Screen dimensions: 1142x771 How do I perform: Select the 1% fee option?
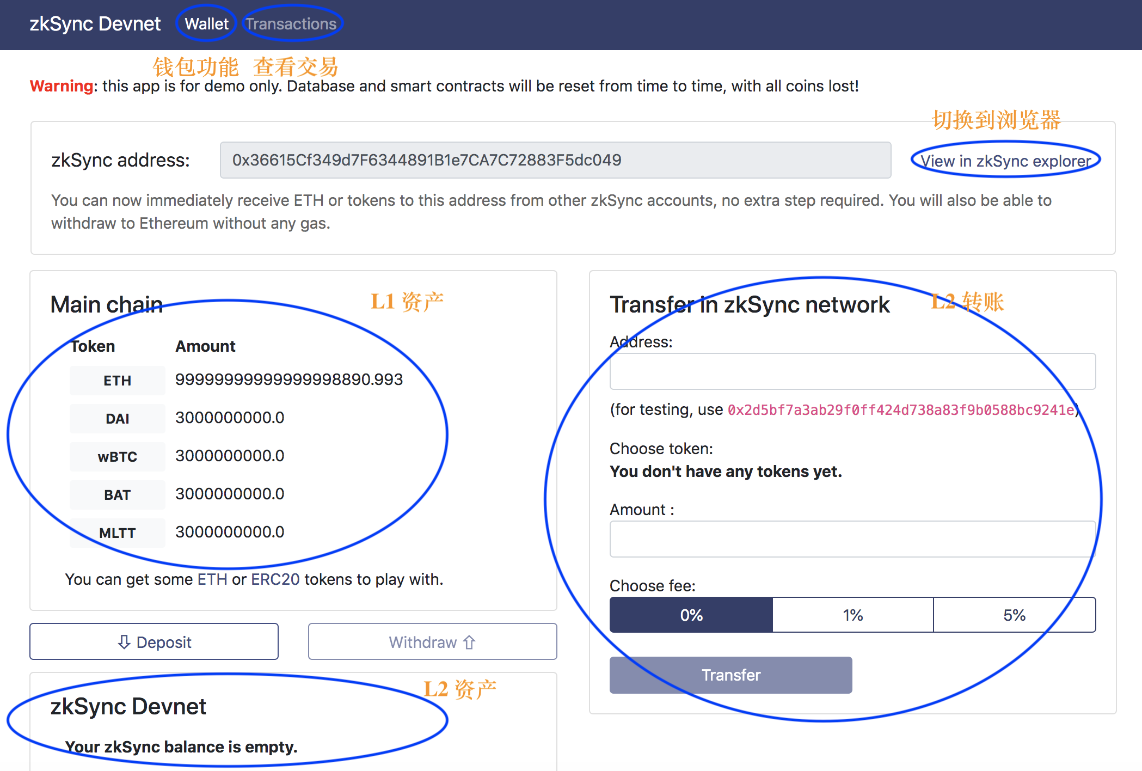click(852, 615)
